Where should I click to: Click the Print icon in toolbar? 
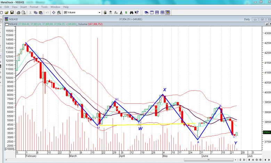(18, 12)
